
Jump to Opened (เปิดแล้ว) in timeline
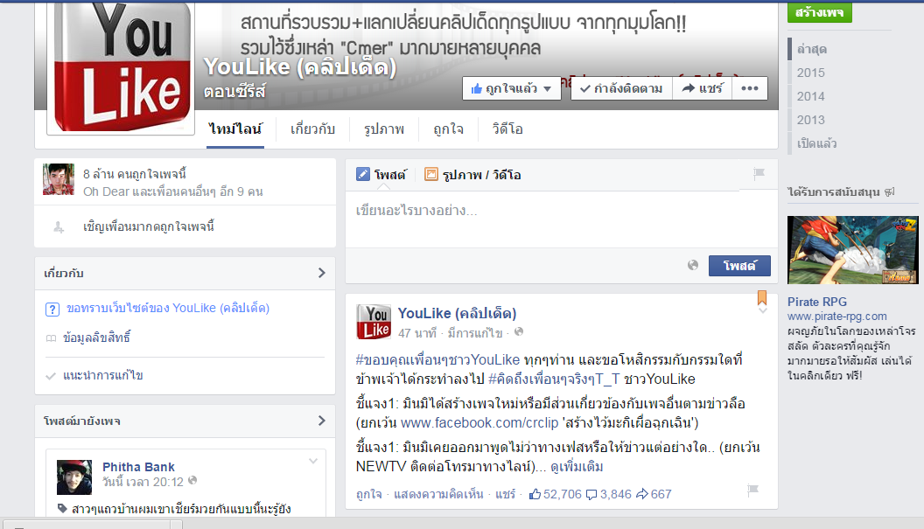[x=816, y=143]
